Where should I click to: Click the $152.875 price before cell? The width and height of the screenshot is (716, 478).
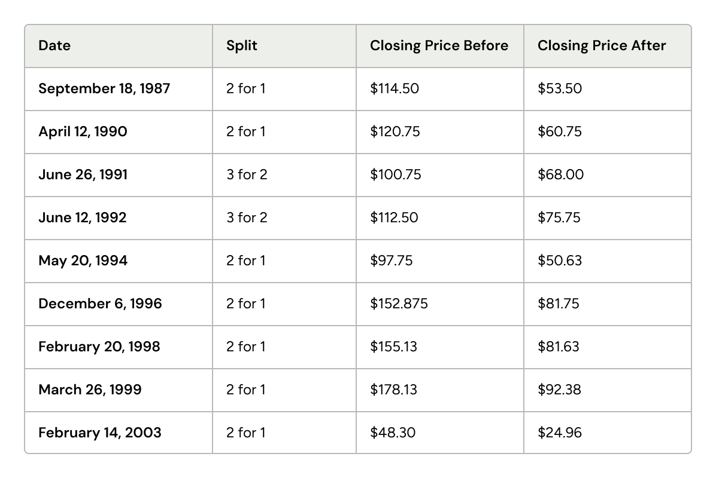click(x=399, y=304)
